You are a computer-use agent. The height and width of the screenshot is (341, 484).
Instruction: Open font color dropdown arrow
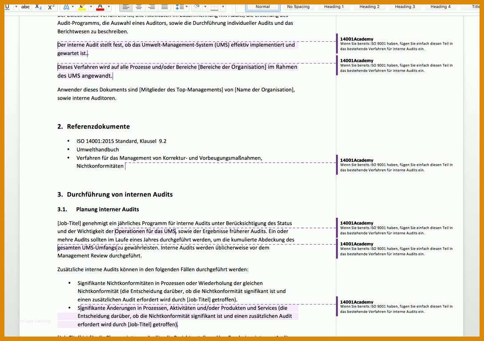pyautogui.click(x=109, y=7)
